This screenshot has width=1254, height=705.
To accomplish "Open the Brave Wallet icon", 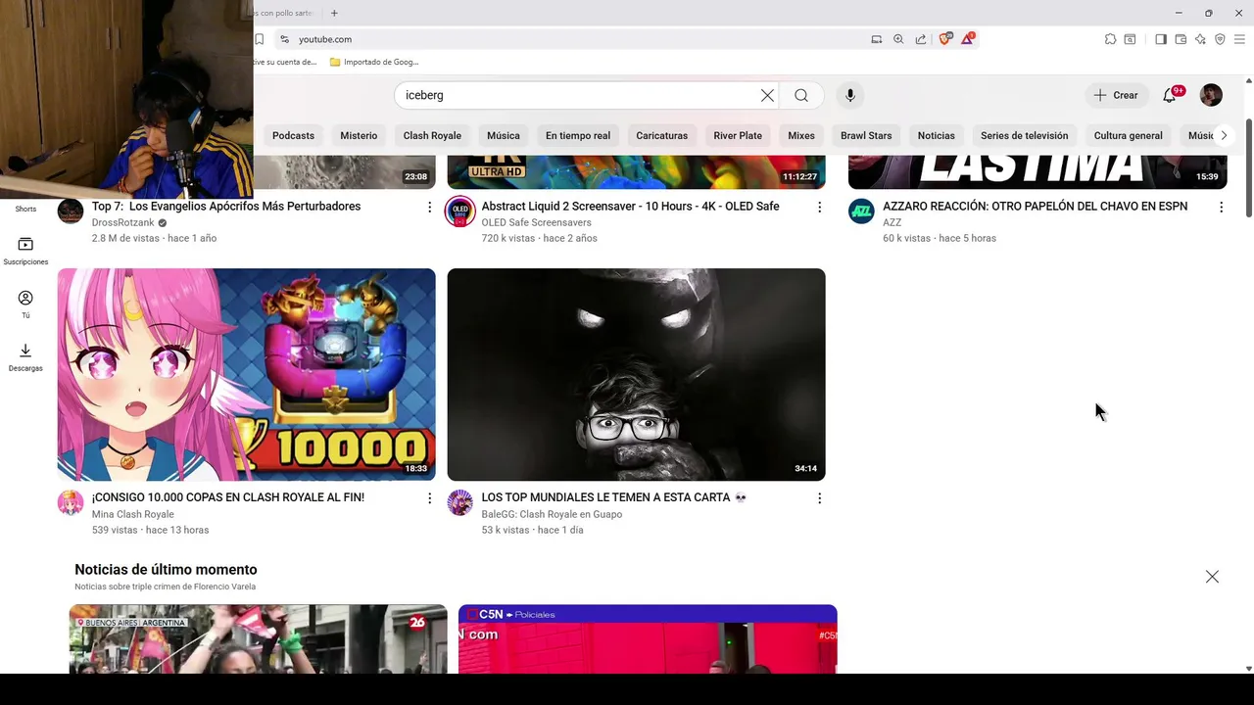I will (x=1181, y=39).
